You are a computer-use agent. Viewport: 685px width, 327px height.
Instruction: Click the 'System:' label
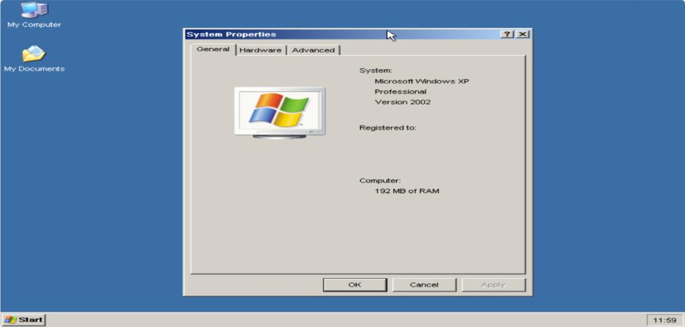(x=376, y=70)
